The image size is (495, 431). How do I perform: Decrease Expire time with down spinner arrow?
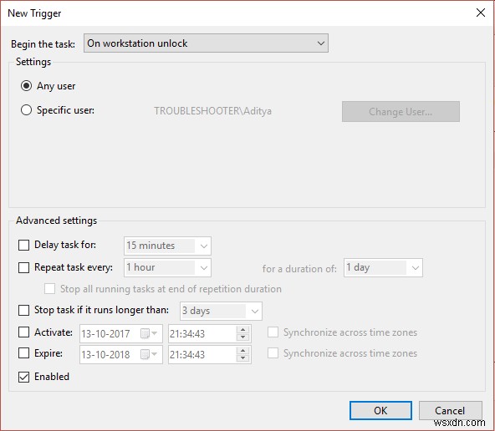point(242,359)
